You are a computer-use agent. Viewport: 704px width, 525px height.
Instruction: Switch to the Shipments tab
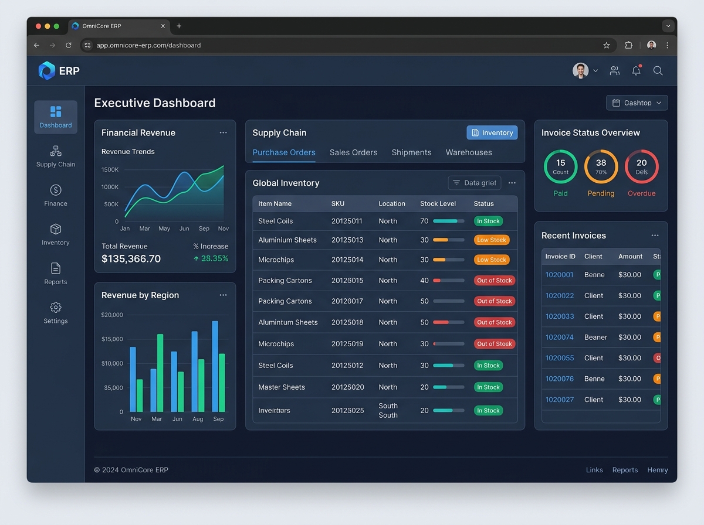coord(412,152)
